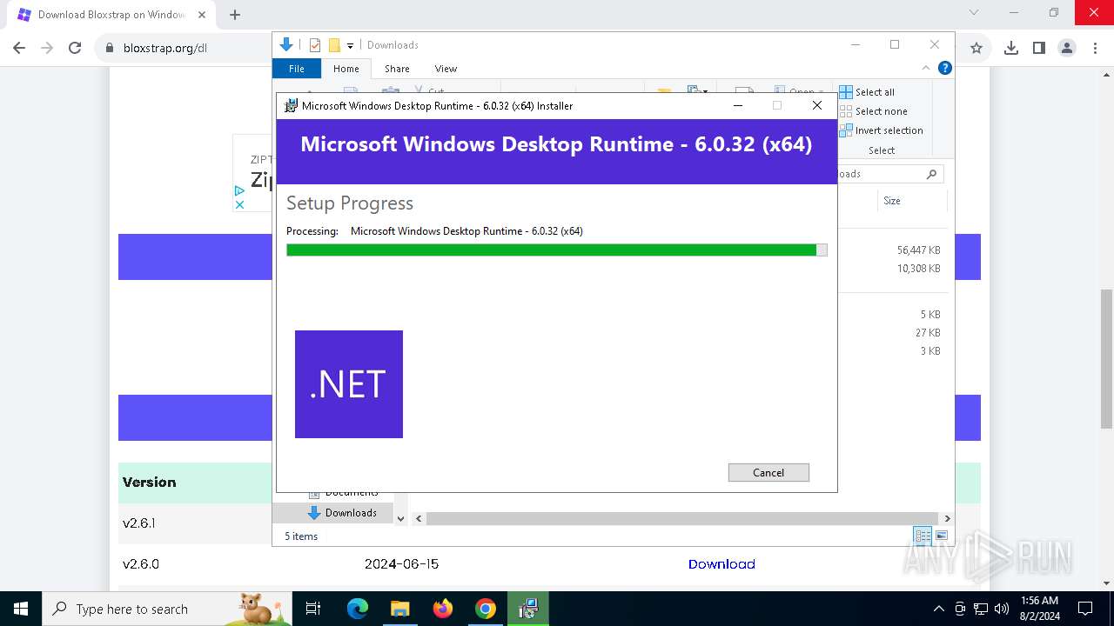Click 10,308 KB file size entry
Image resolution: width=1114 pixels, height=626 pixels.
click(918, 269)
